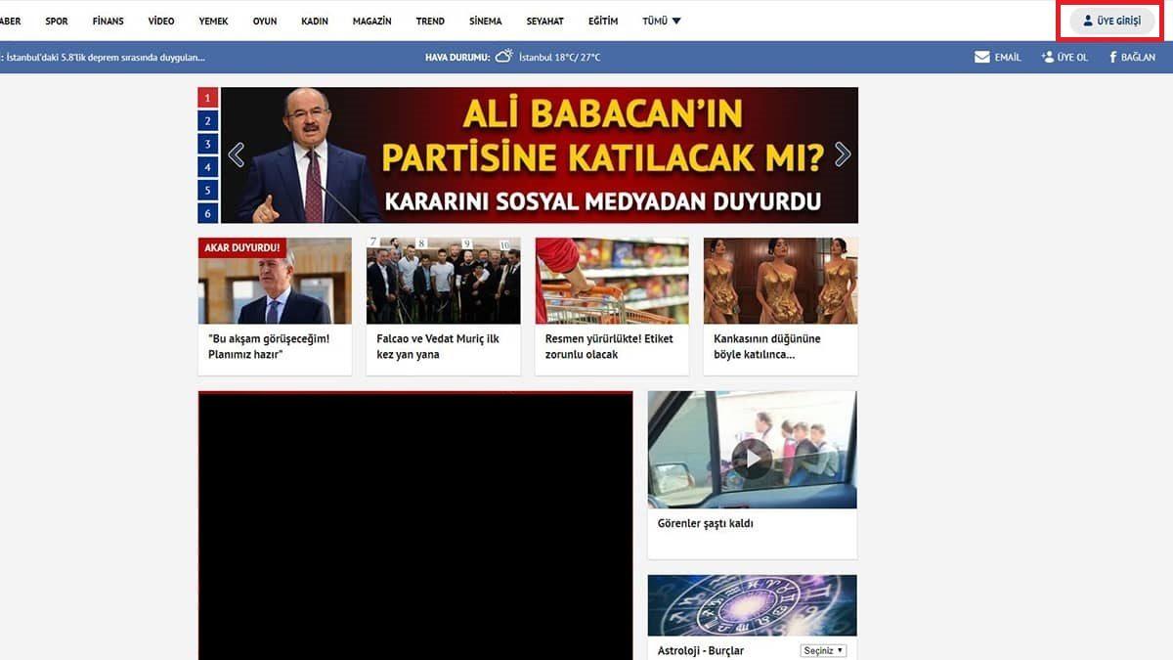The width and height of the screenshot is (1173, 660).
Task: Open the MAGAZİN section
Action: [372, 20]
